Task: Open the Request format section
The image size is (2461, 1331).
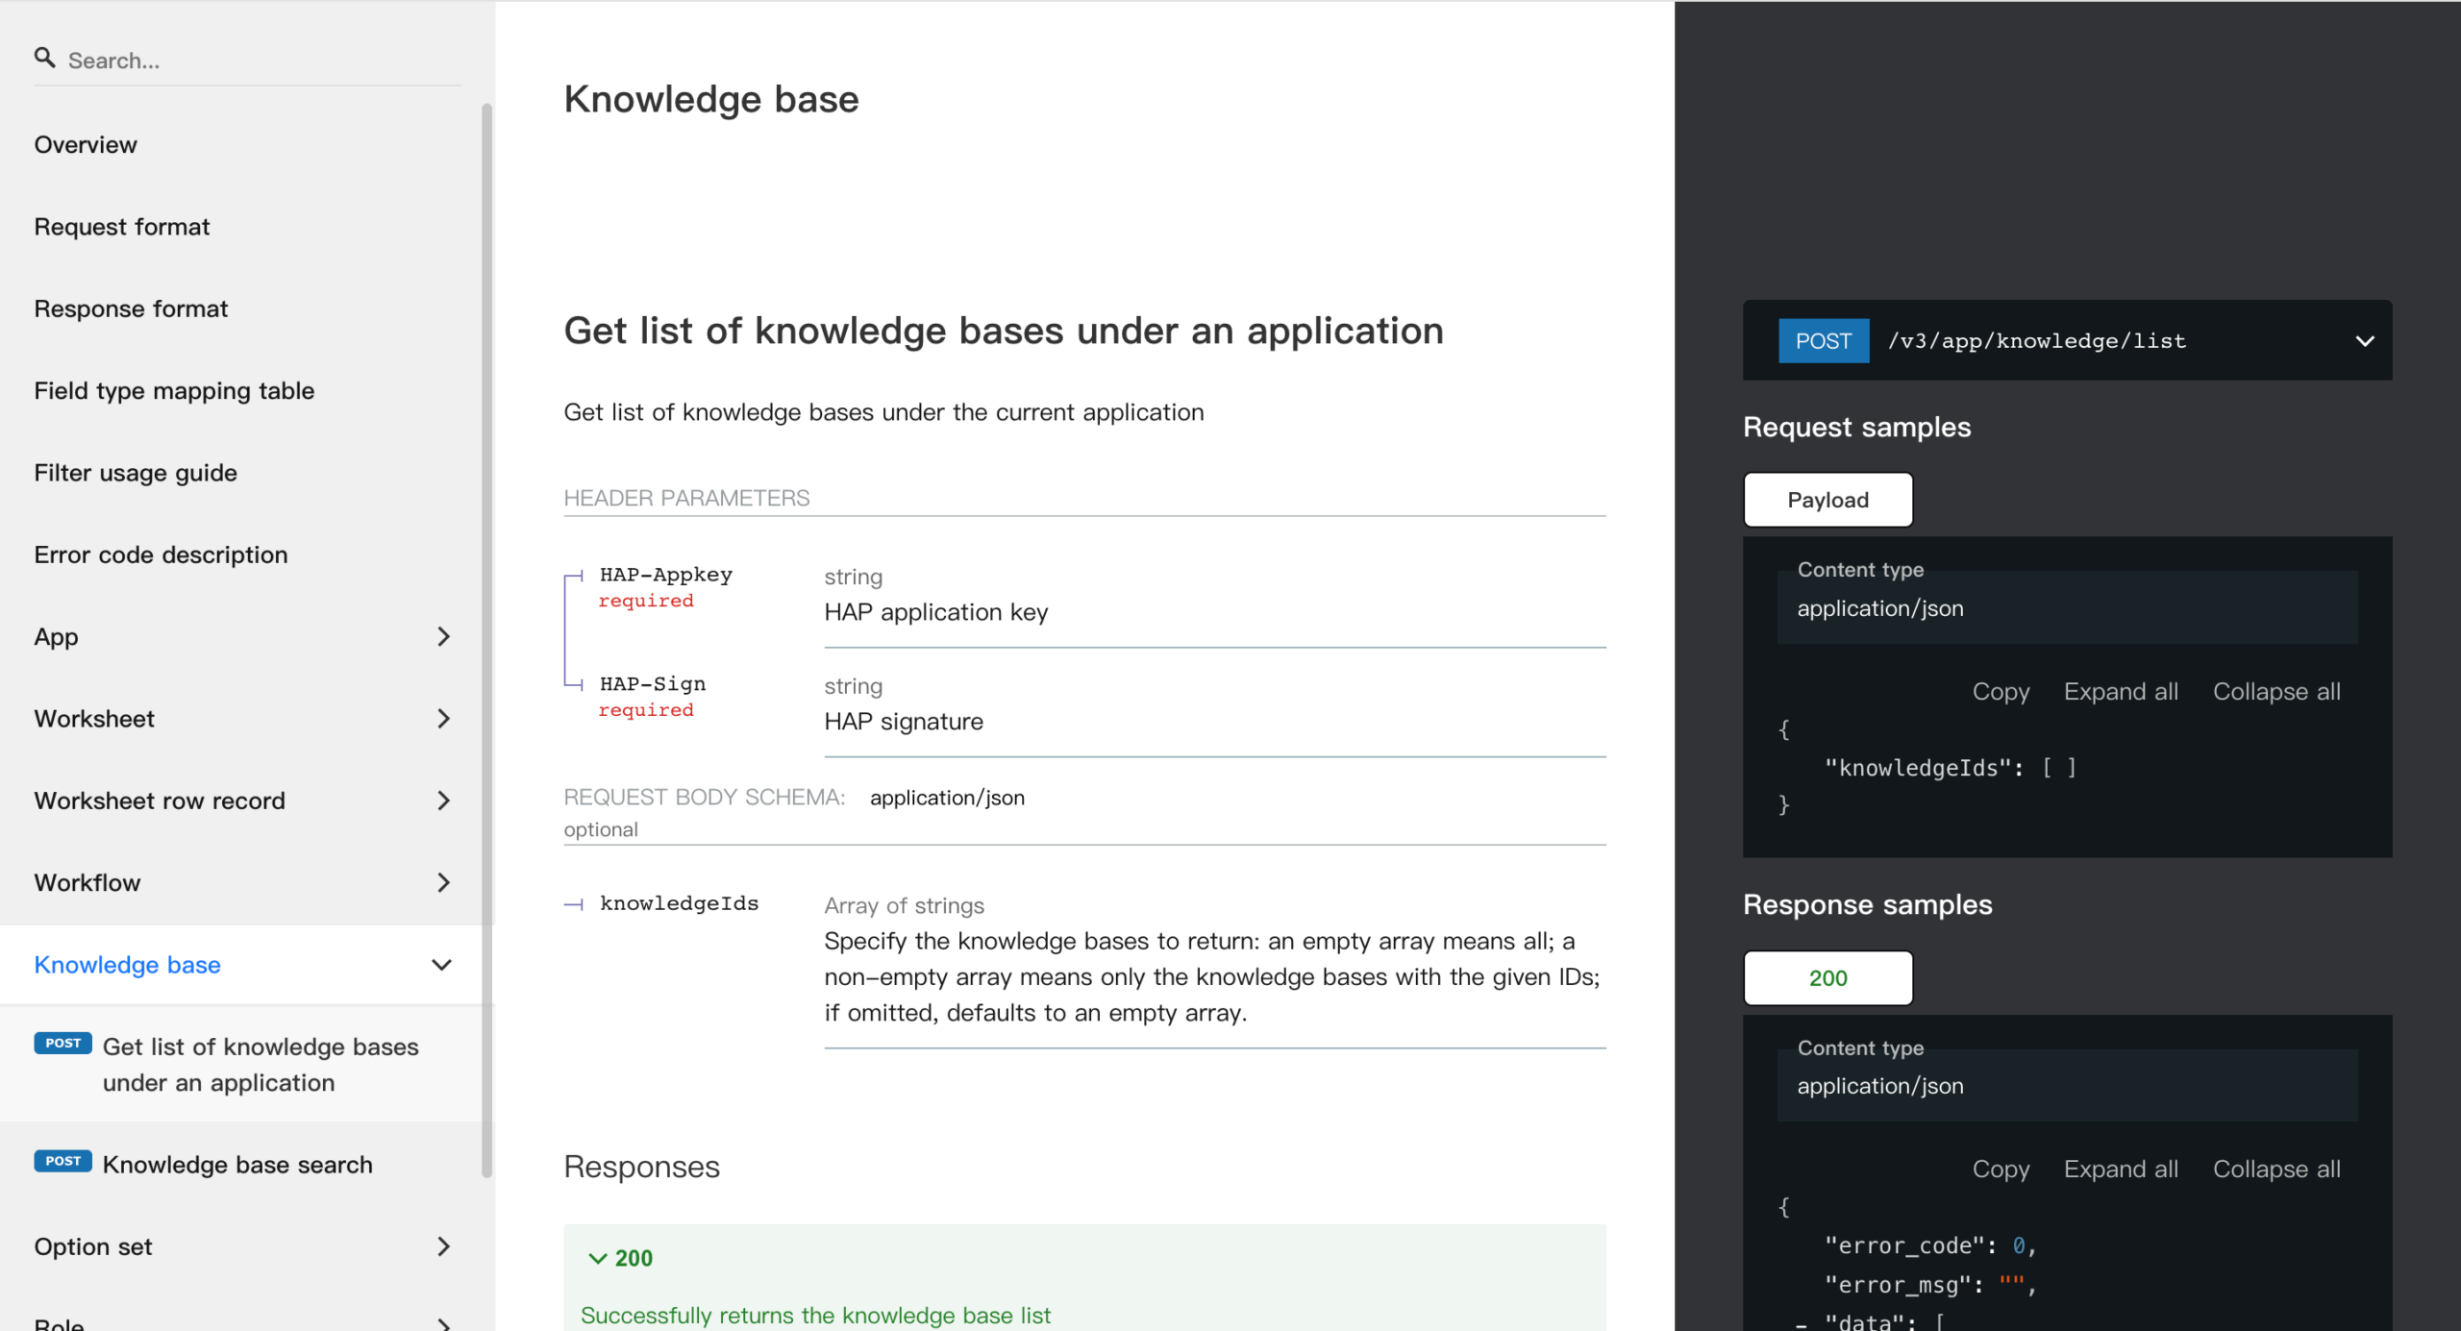Action: [121, 227]
